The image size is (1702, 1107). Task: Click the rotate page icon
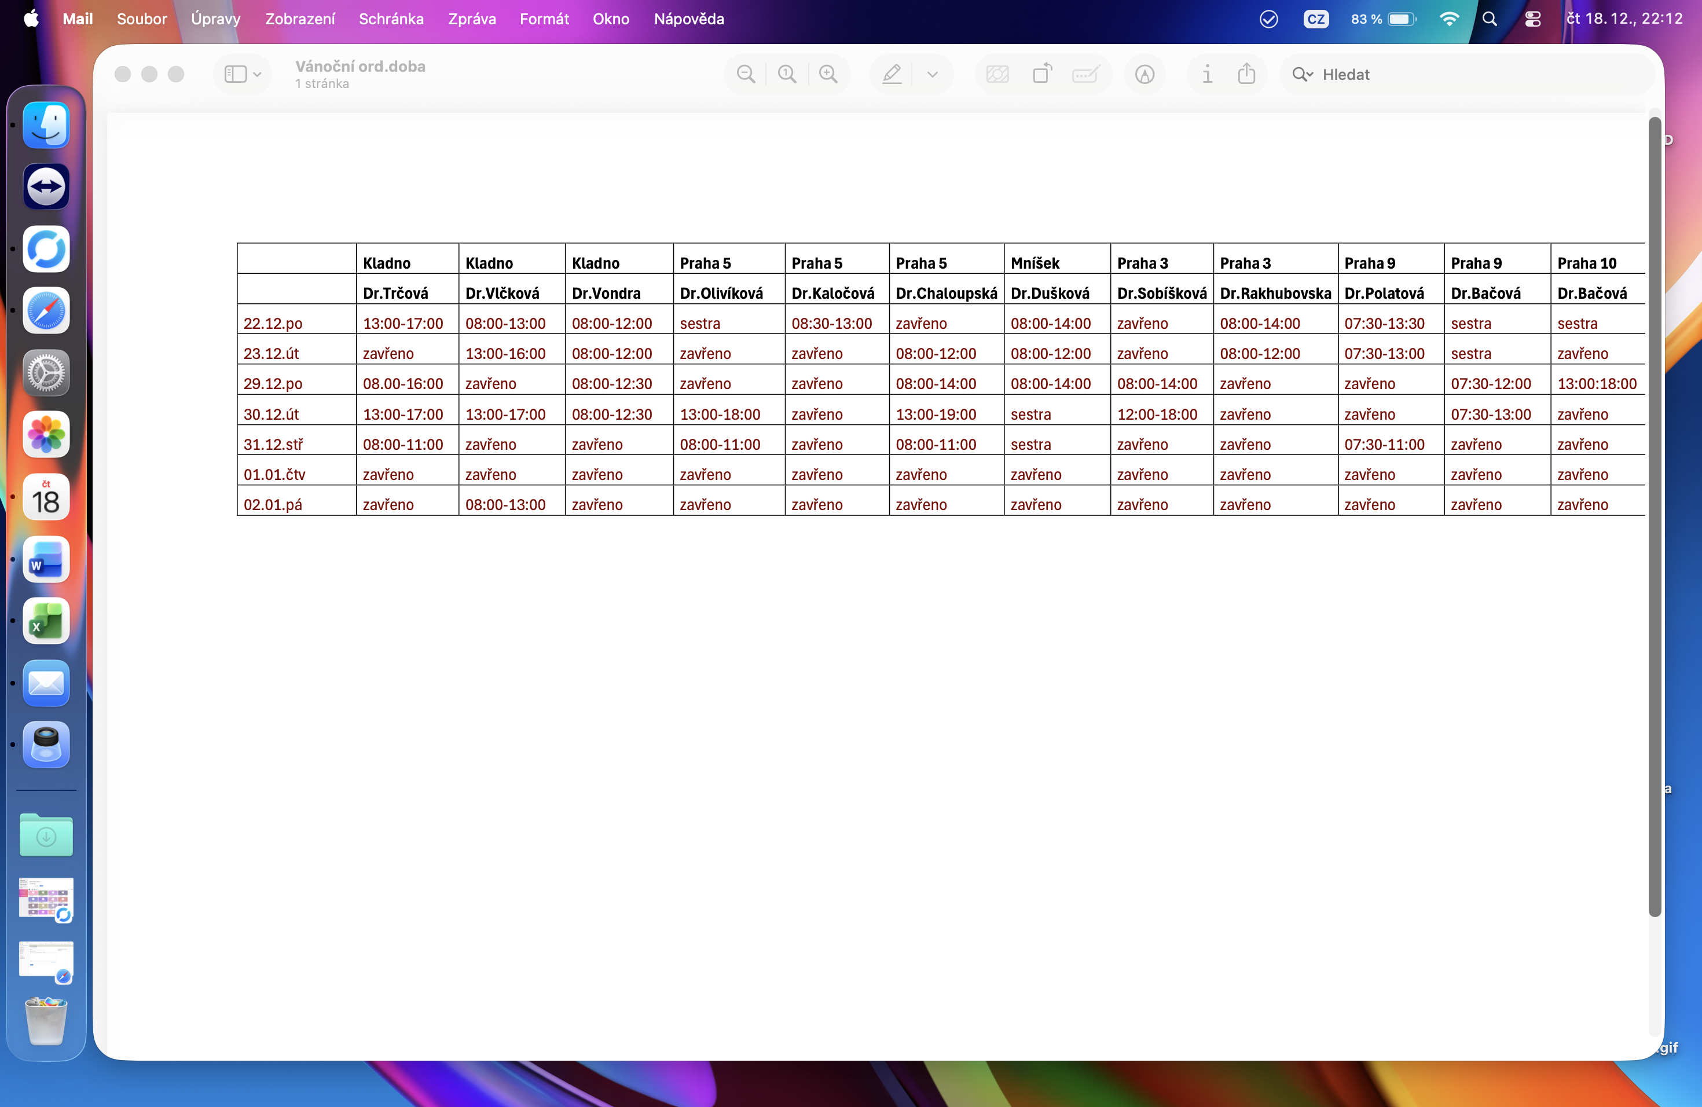pyautogui.click(x=1042, y=74)
